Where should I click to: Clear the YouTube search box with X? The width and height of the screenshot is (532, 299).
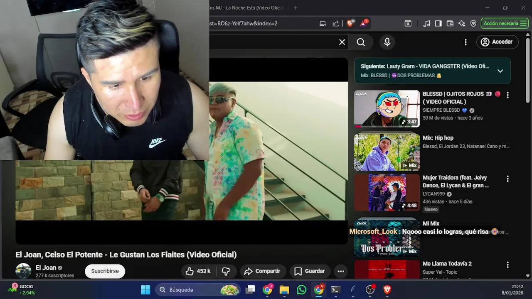(x=342, y=42)
